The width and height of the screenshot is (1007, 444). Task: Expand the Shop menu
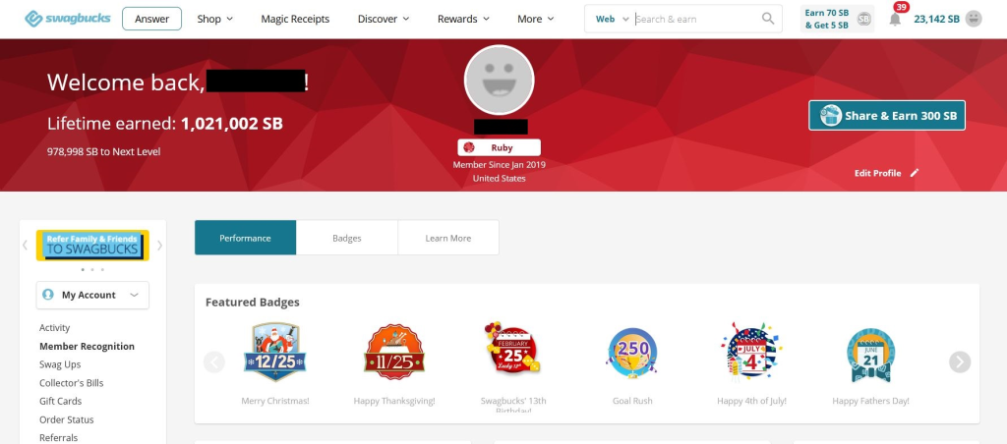(214, 19)
